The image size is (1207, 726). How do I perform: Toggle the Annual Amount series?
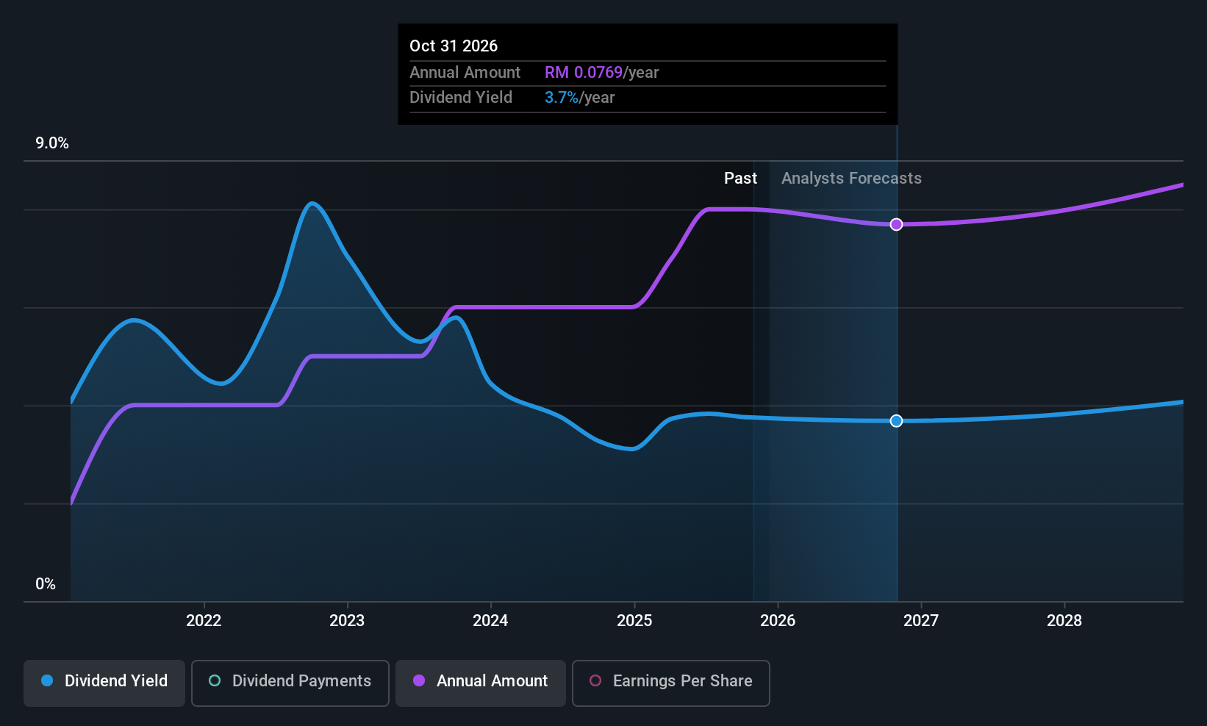(481, 683)
